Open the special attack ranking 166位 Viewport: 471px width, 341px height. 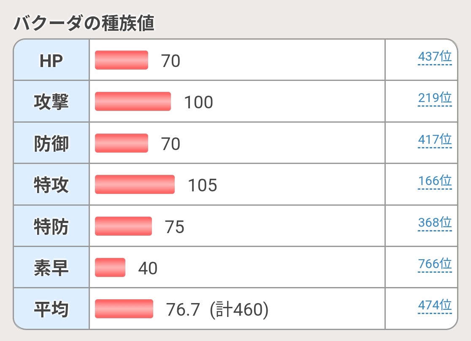435,181
